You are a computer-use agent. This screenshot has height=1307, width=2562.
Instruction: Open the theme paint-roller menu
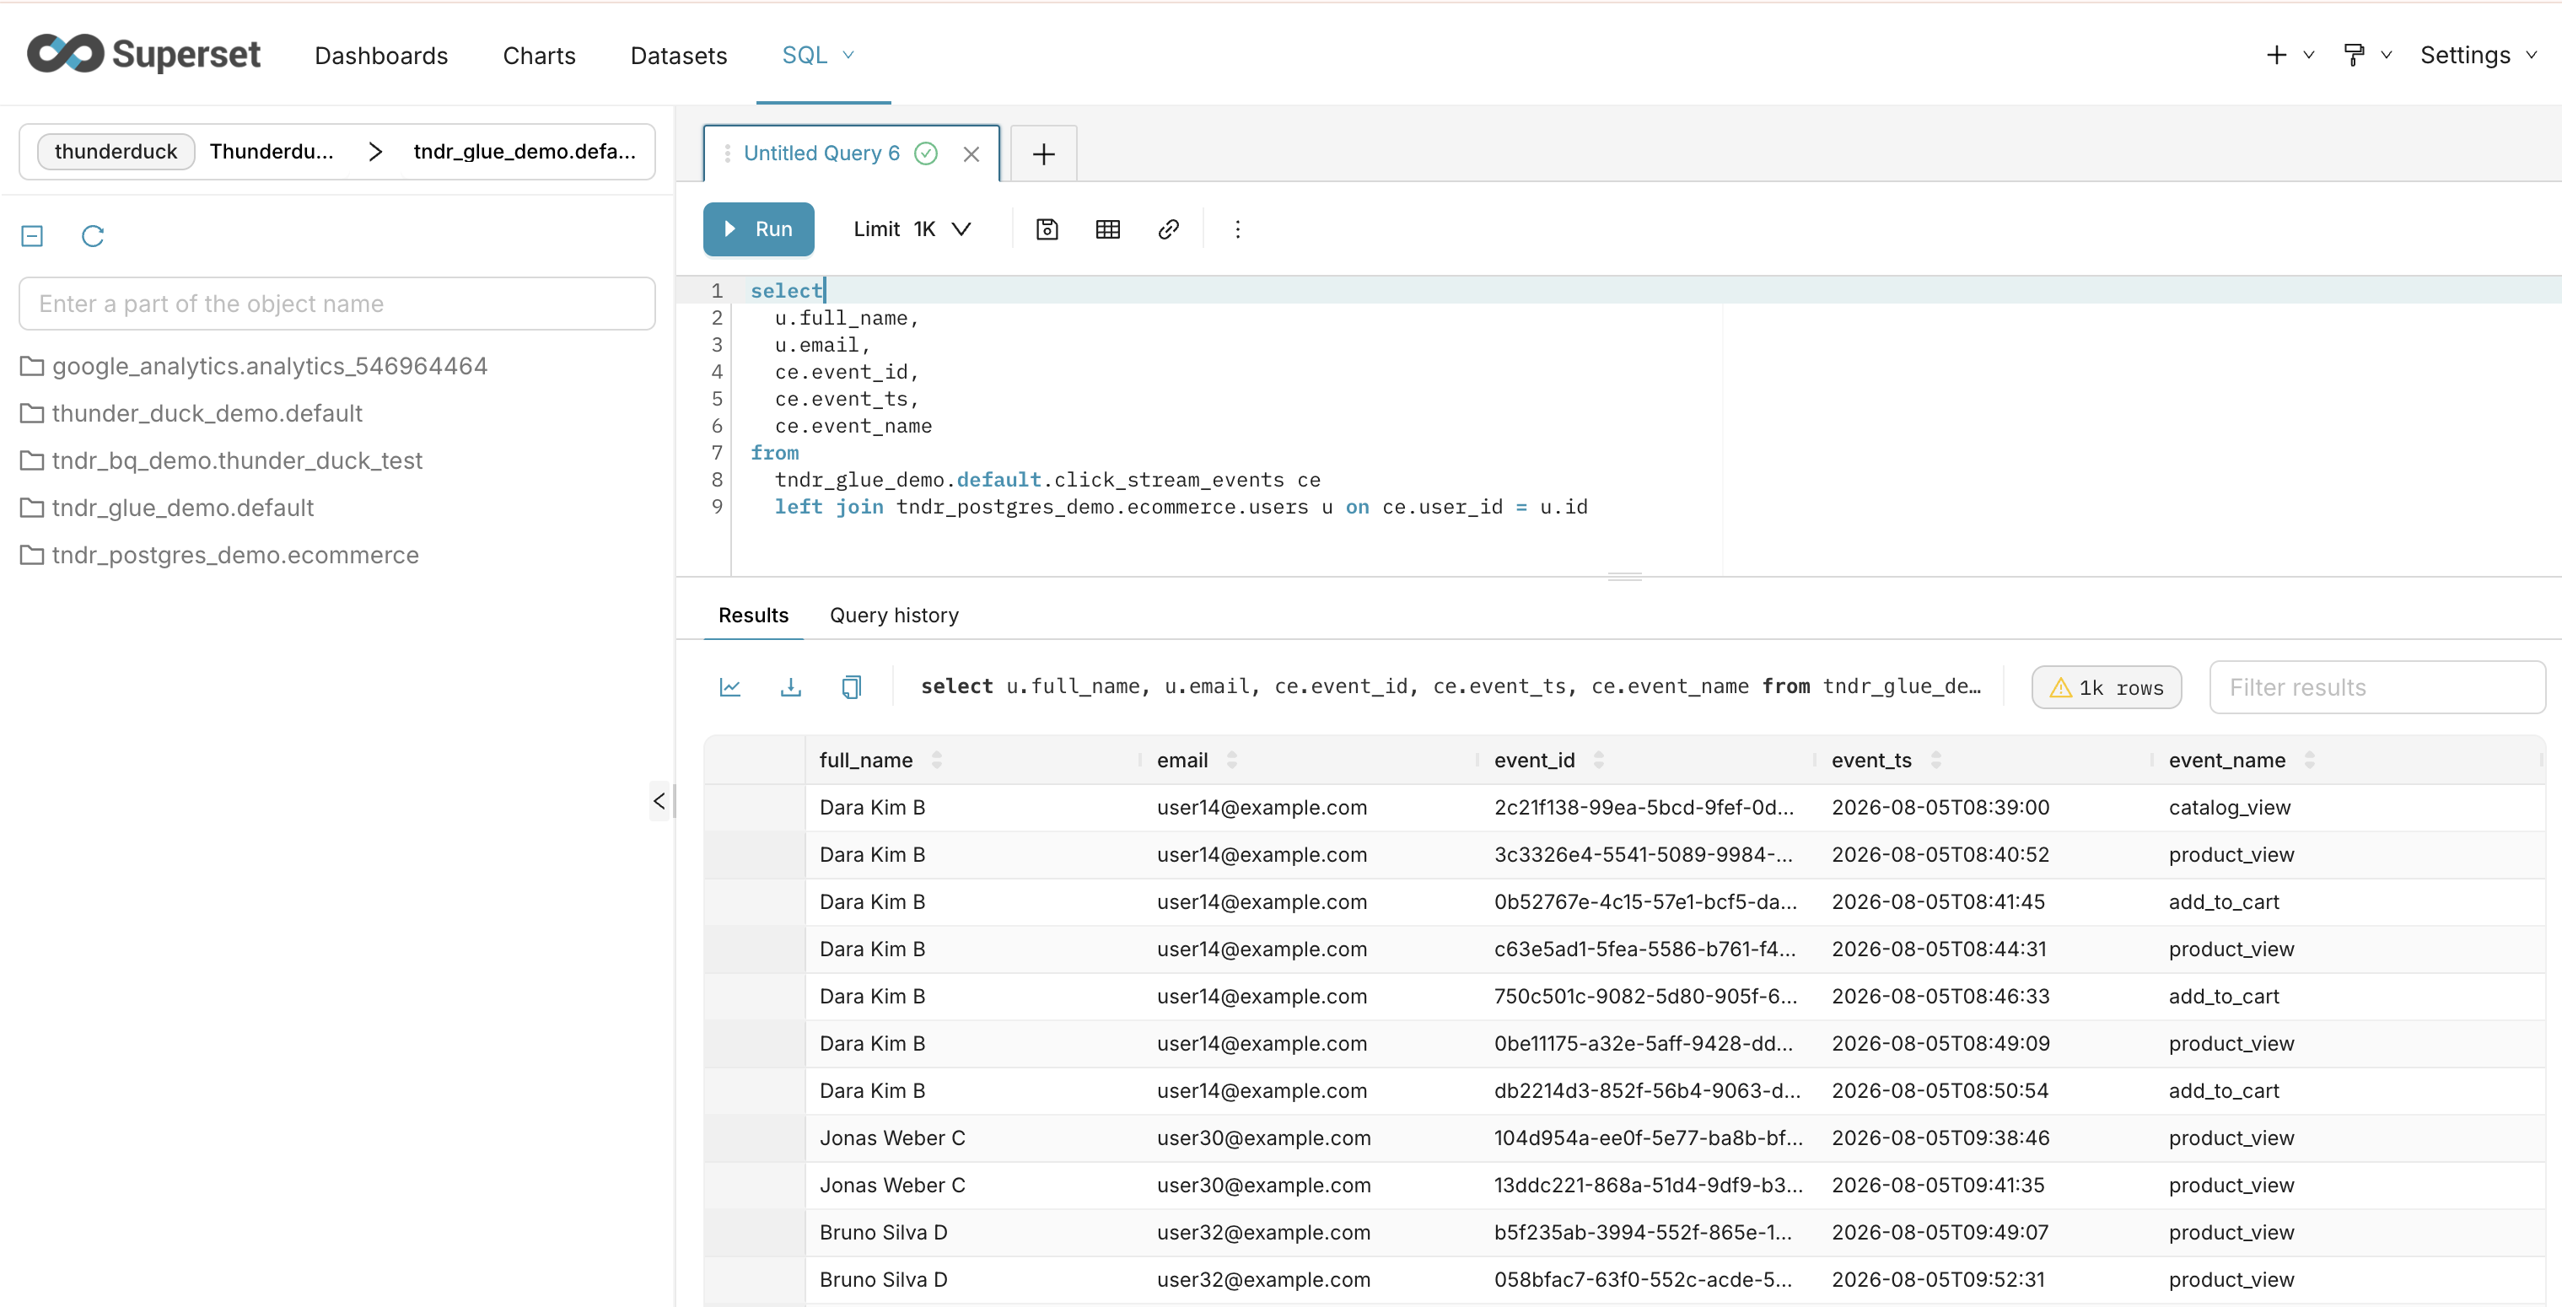coord(2367,55)
